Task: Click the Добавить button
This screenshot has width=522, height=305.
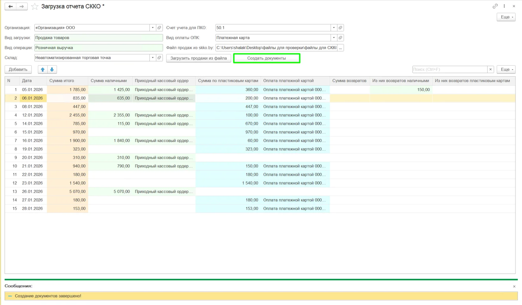Action: (x=18, y=69)
